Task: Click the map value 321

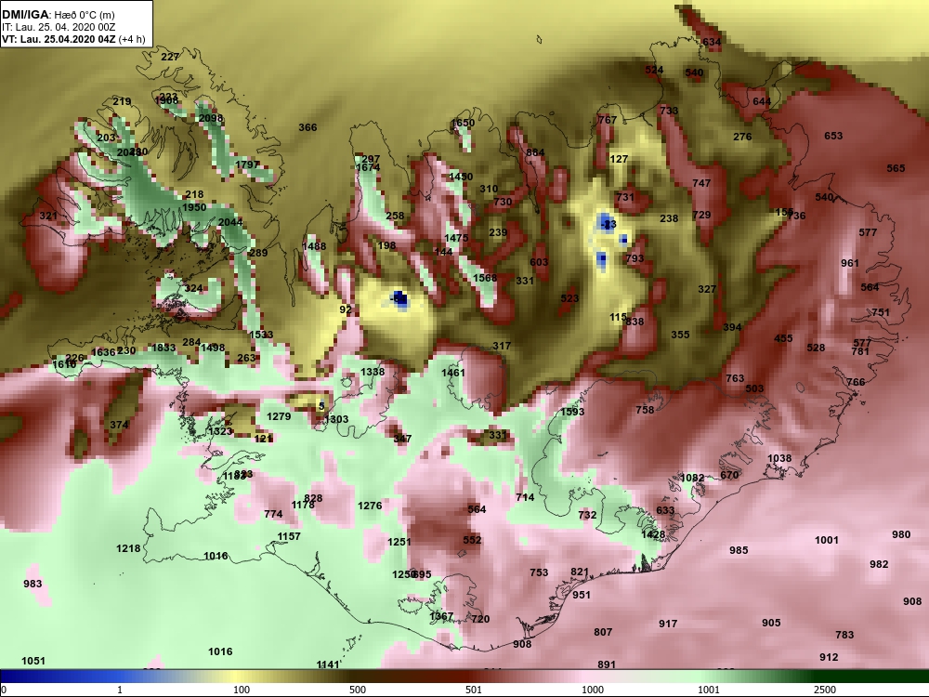Action: (48, 216)
